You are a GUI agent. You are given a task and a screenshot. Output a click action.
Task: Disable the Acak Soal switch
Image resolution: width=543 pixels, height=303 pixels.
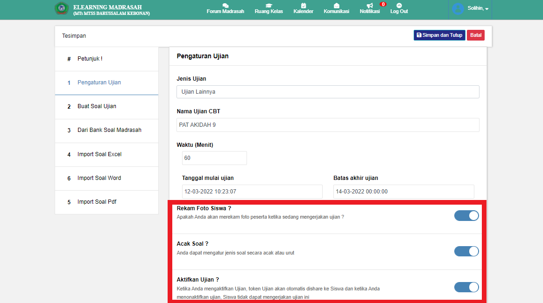point(466,251)
